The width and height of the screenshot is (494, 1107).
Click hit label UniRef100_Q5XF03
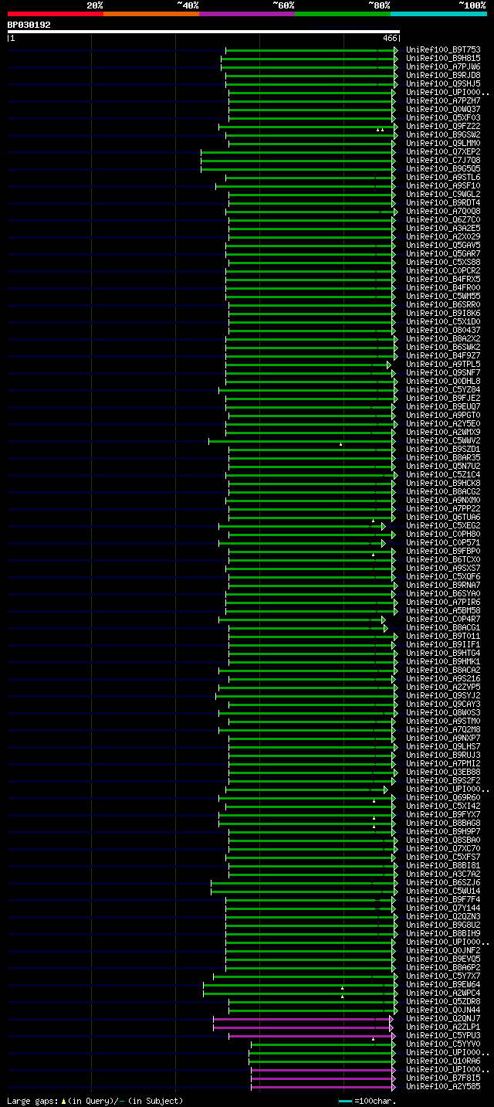click(443, 118)
